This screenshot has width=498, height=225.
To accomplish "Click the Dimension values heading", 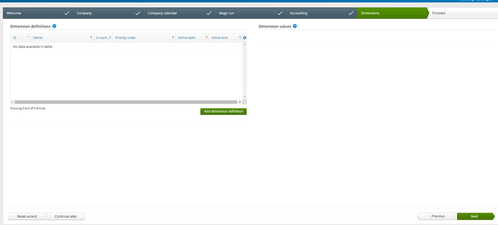I will [x=275, y=26].
